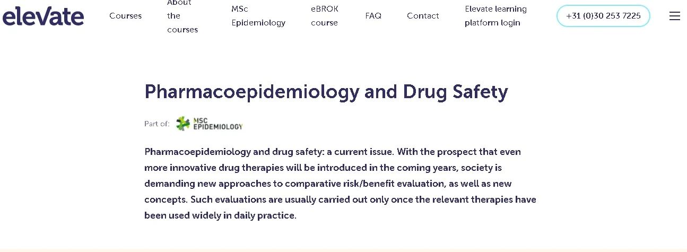Open the hamburger menu icon
This screenshot has width=687, height=252.
674,16
